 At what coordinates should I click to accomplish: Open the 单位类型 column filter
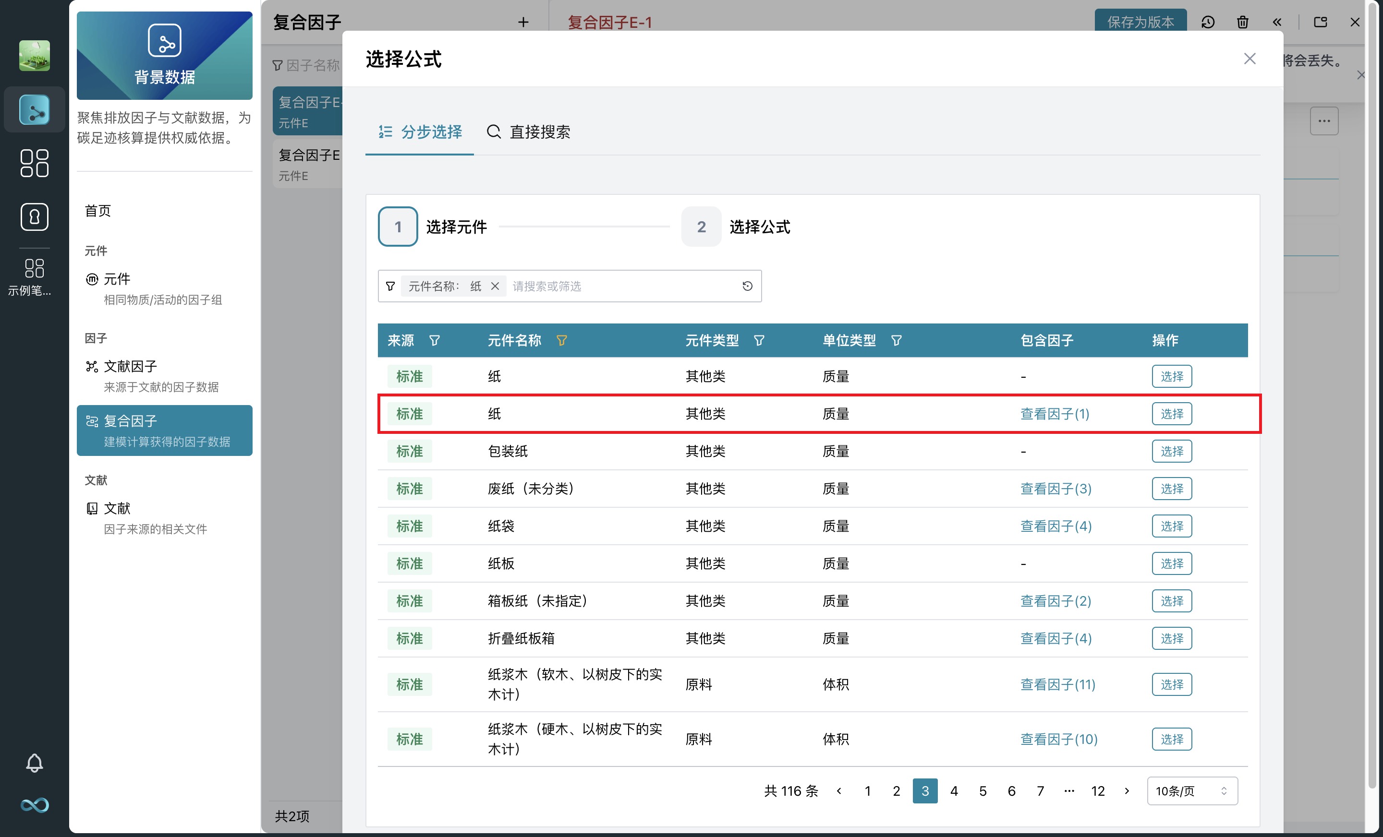[897, 341]
